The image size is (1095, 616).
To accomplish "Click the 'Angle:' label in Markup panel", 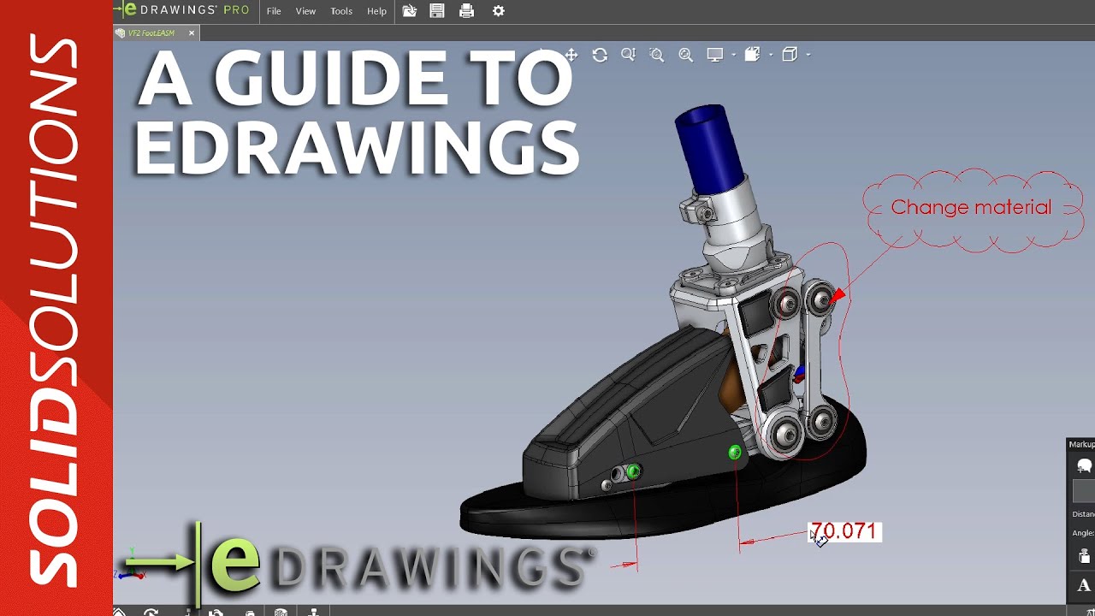I will pyautogui.click(x=1083, y=533).
